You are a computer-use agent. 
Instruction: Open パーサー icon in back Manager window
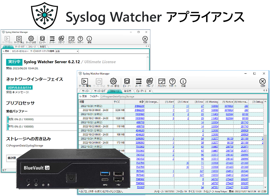tap(52, 40)
